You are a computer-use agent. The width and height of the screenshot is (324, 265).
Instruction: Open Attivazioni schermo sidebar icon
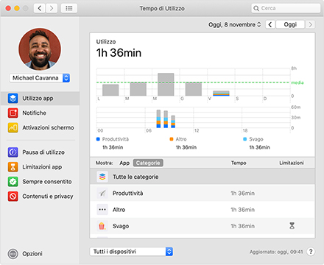[13, 128]
